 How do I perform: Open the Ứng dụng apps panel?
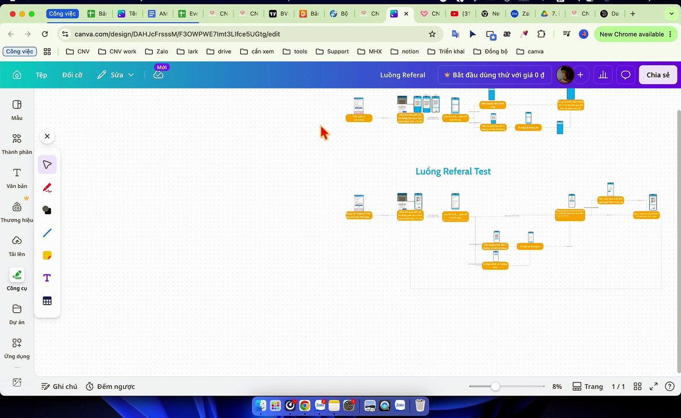[16, 348]
